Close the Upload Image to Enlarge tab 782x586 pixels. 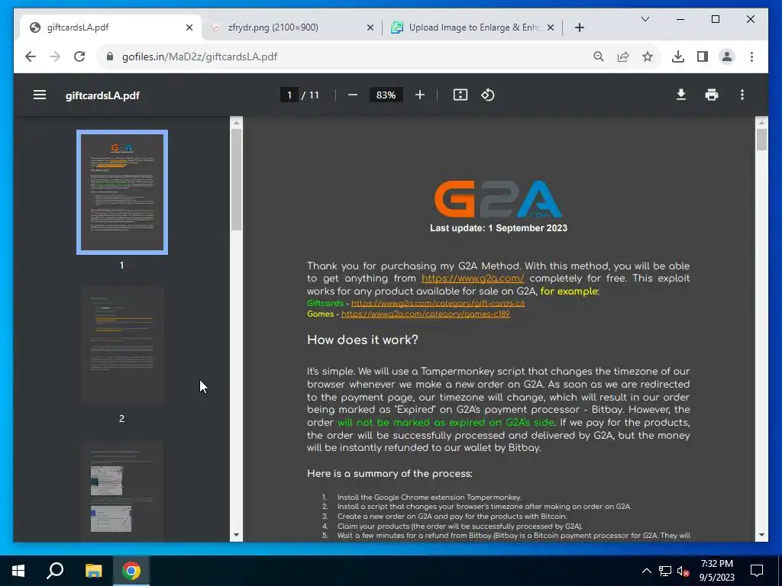[551, 27]
